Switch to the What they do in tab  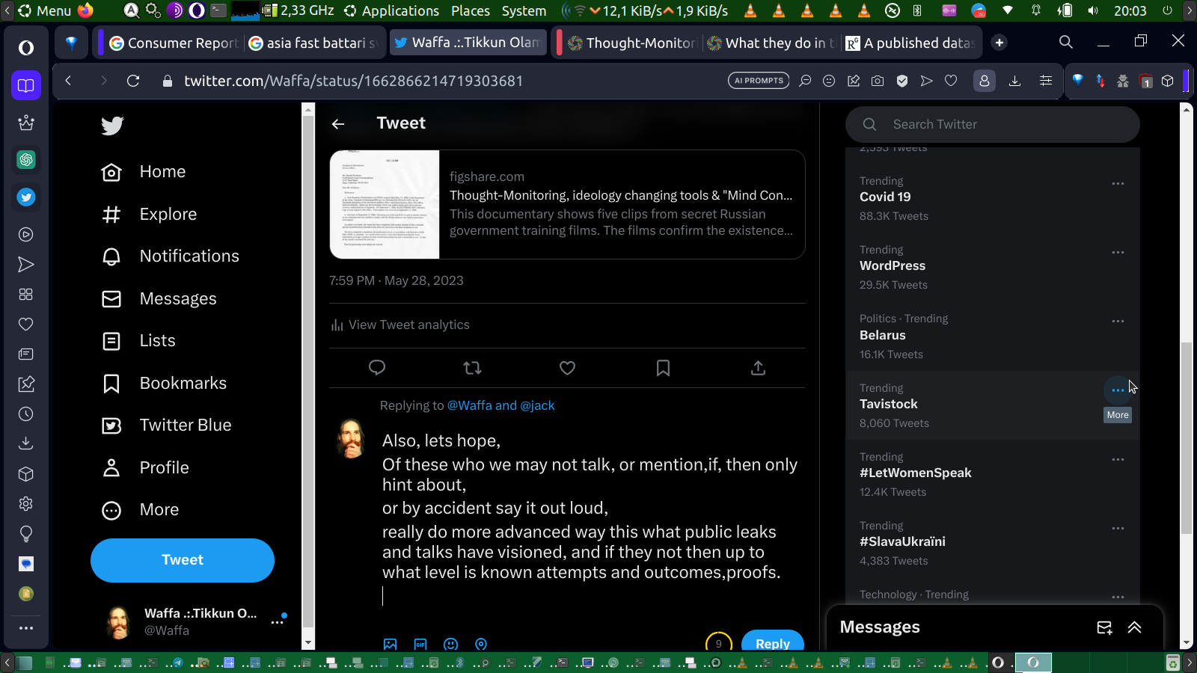(771, 43)
